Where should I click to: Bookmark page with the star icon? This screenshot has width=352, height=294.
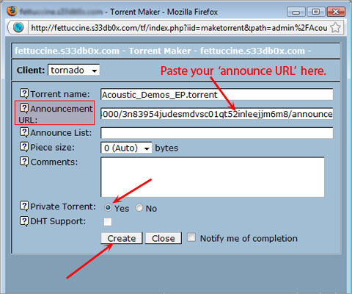[335, 27]
